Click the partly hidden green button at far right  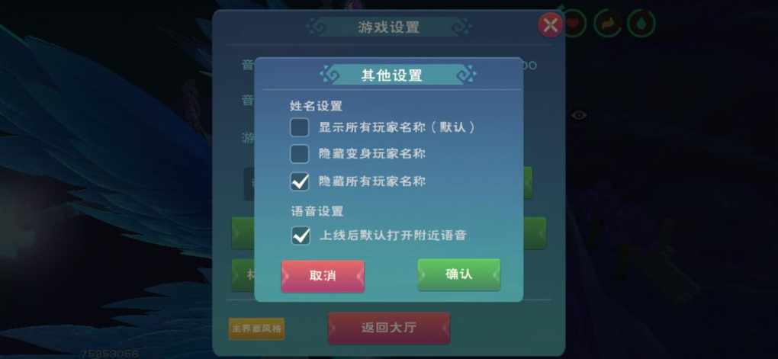[535, 232]
